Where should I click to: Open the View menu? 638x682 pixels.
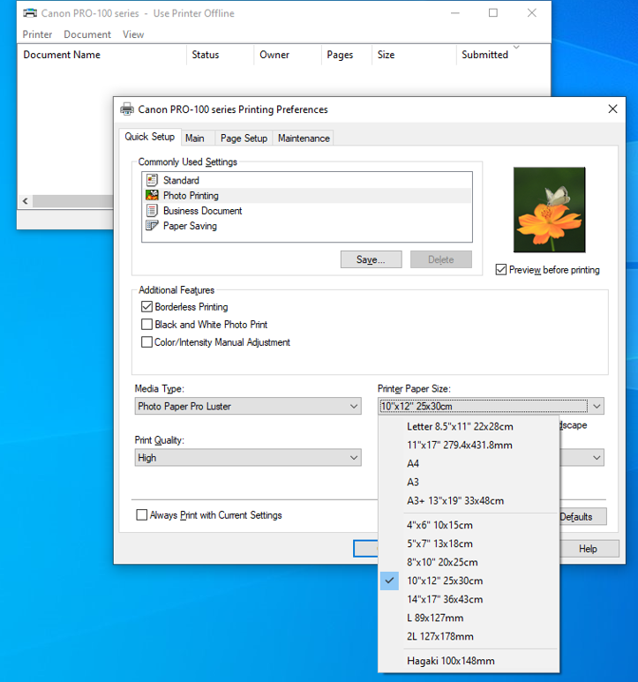(x=133, y=34)
